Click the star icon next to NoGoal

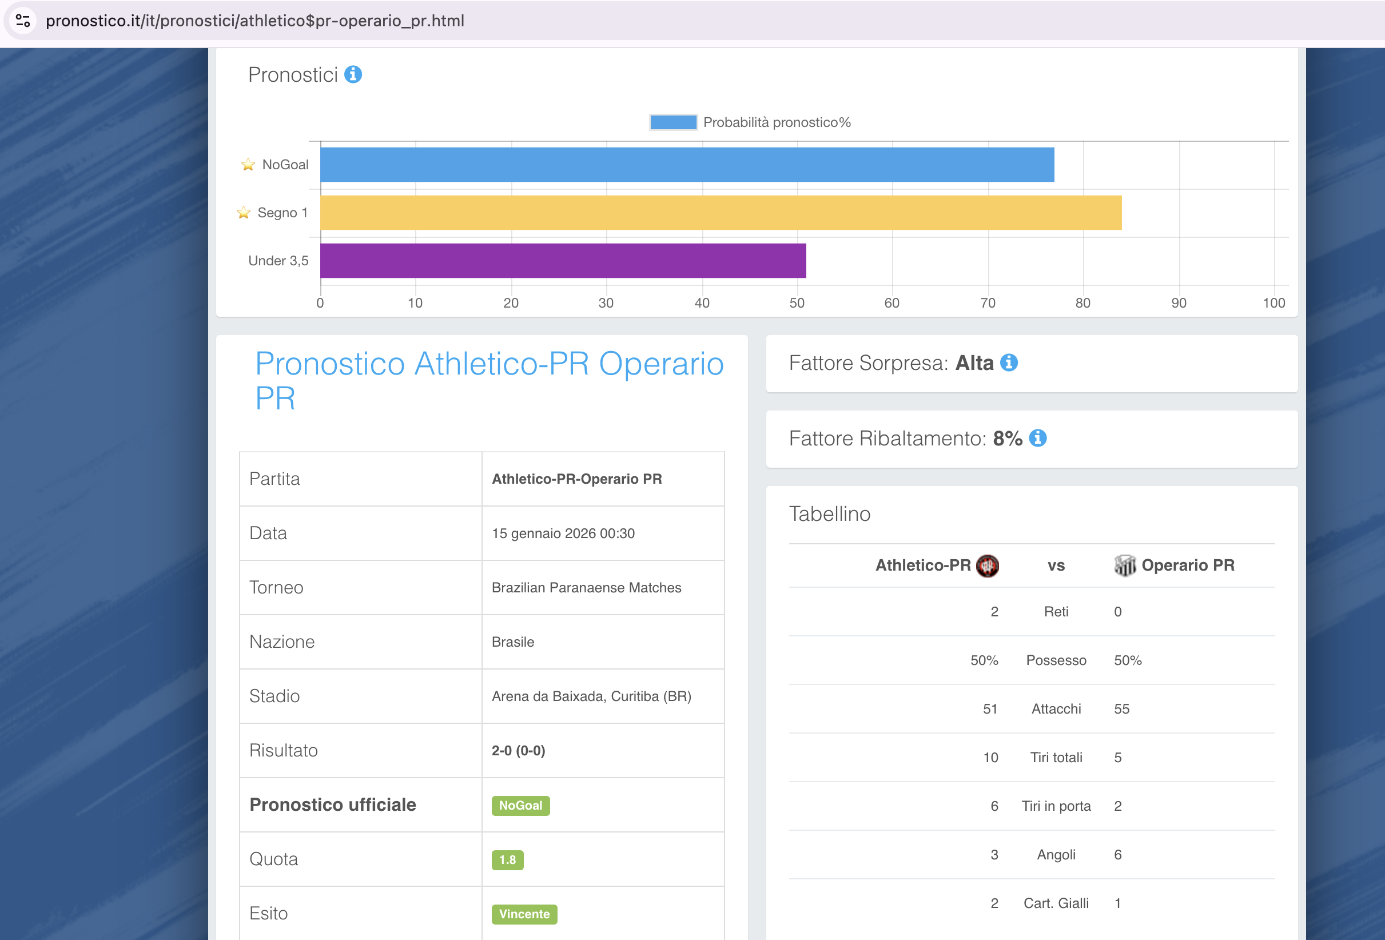(x=248, y=165)
